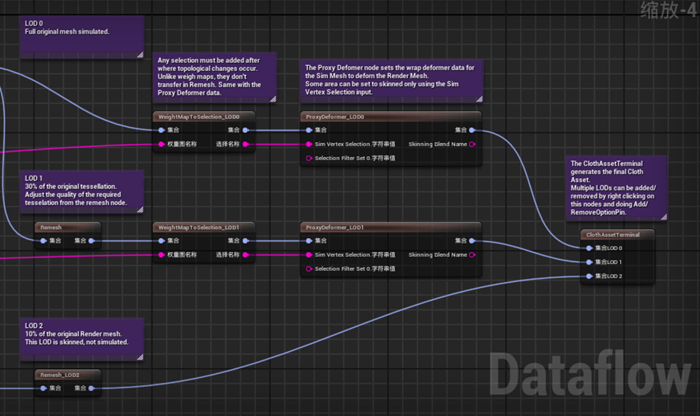Image resolution: width=700 pixels, height=416 pixels.
Task: Select the Sim Vertex Selection pin on ProxyDeformer_LOD0
Action: [x=309, y=144]
